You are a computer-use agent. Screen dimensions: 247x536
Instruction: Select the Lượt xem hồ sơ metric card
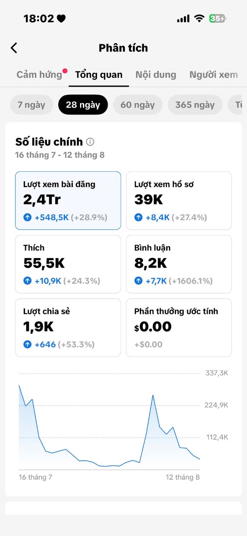179,201
